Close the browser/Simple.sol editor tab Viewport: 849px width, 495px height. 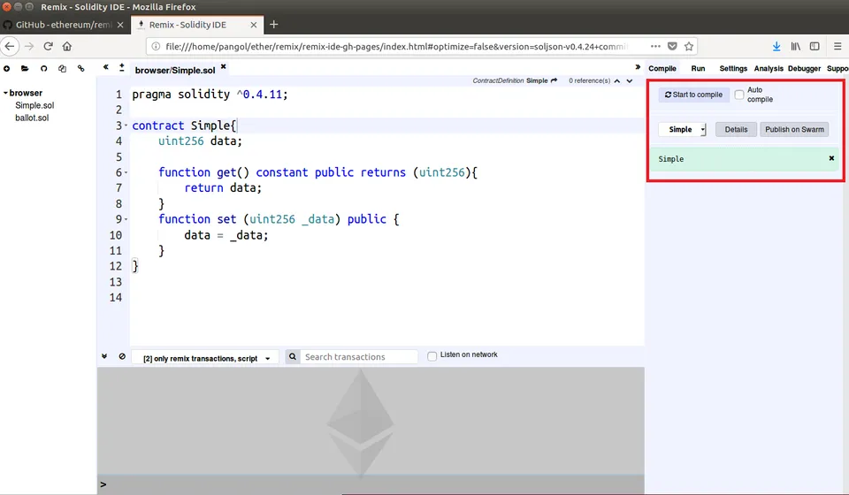[x=223, y=66]
